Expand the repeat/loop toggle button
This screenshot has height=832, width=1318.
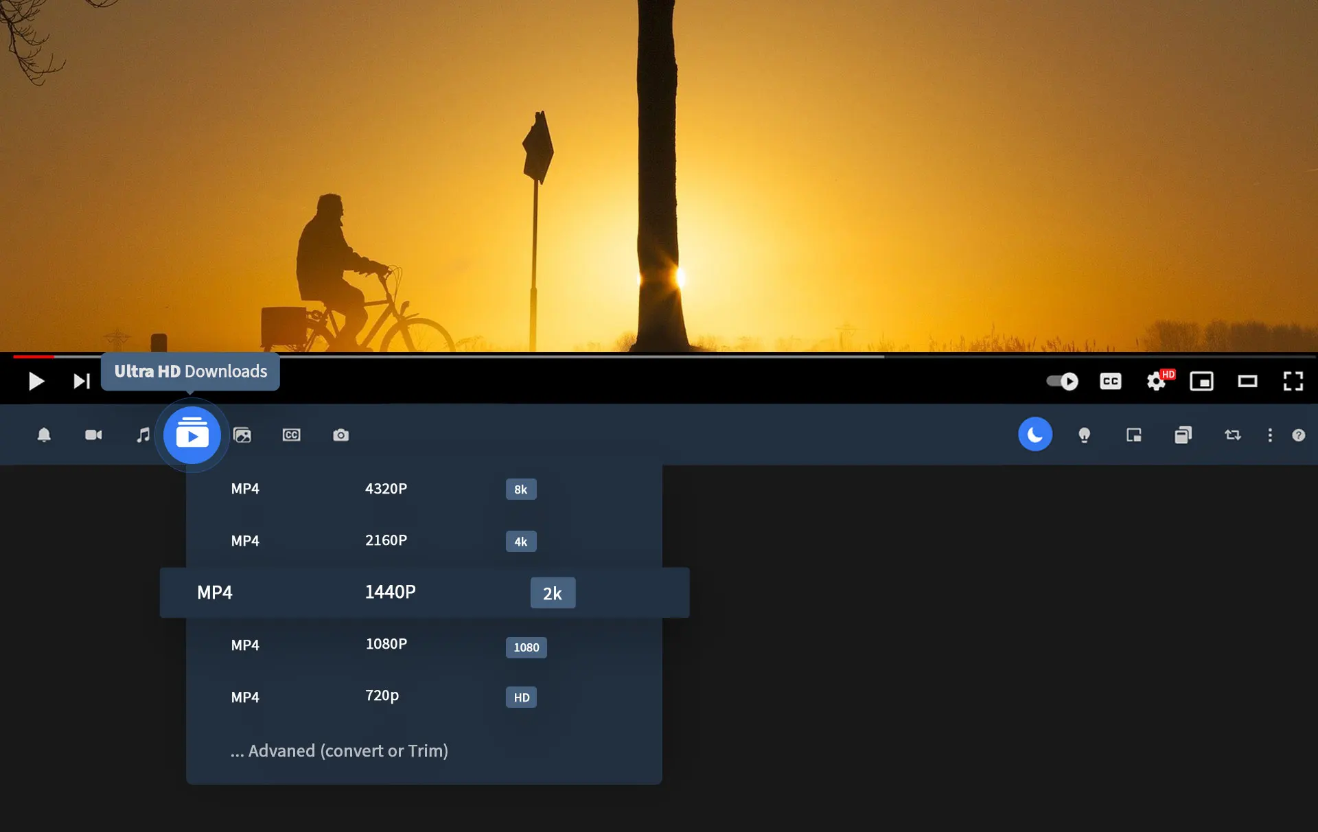(x=1233, y=435)
